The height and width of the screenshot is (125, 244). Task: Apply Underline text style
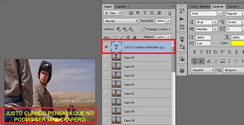pos(236,52)
